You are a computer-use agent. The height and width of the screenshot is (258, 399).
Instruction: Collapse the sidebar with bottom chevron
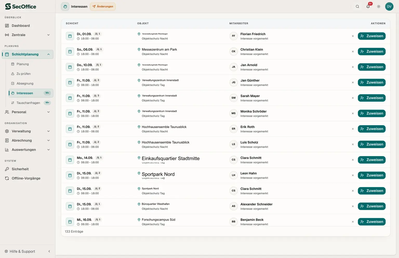49,251
